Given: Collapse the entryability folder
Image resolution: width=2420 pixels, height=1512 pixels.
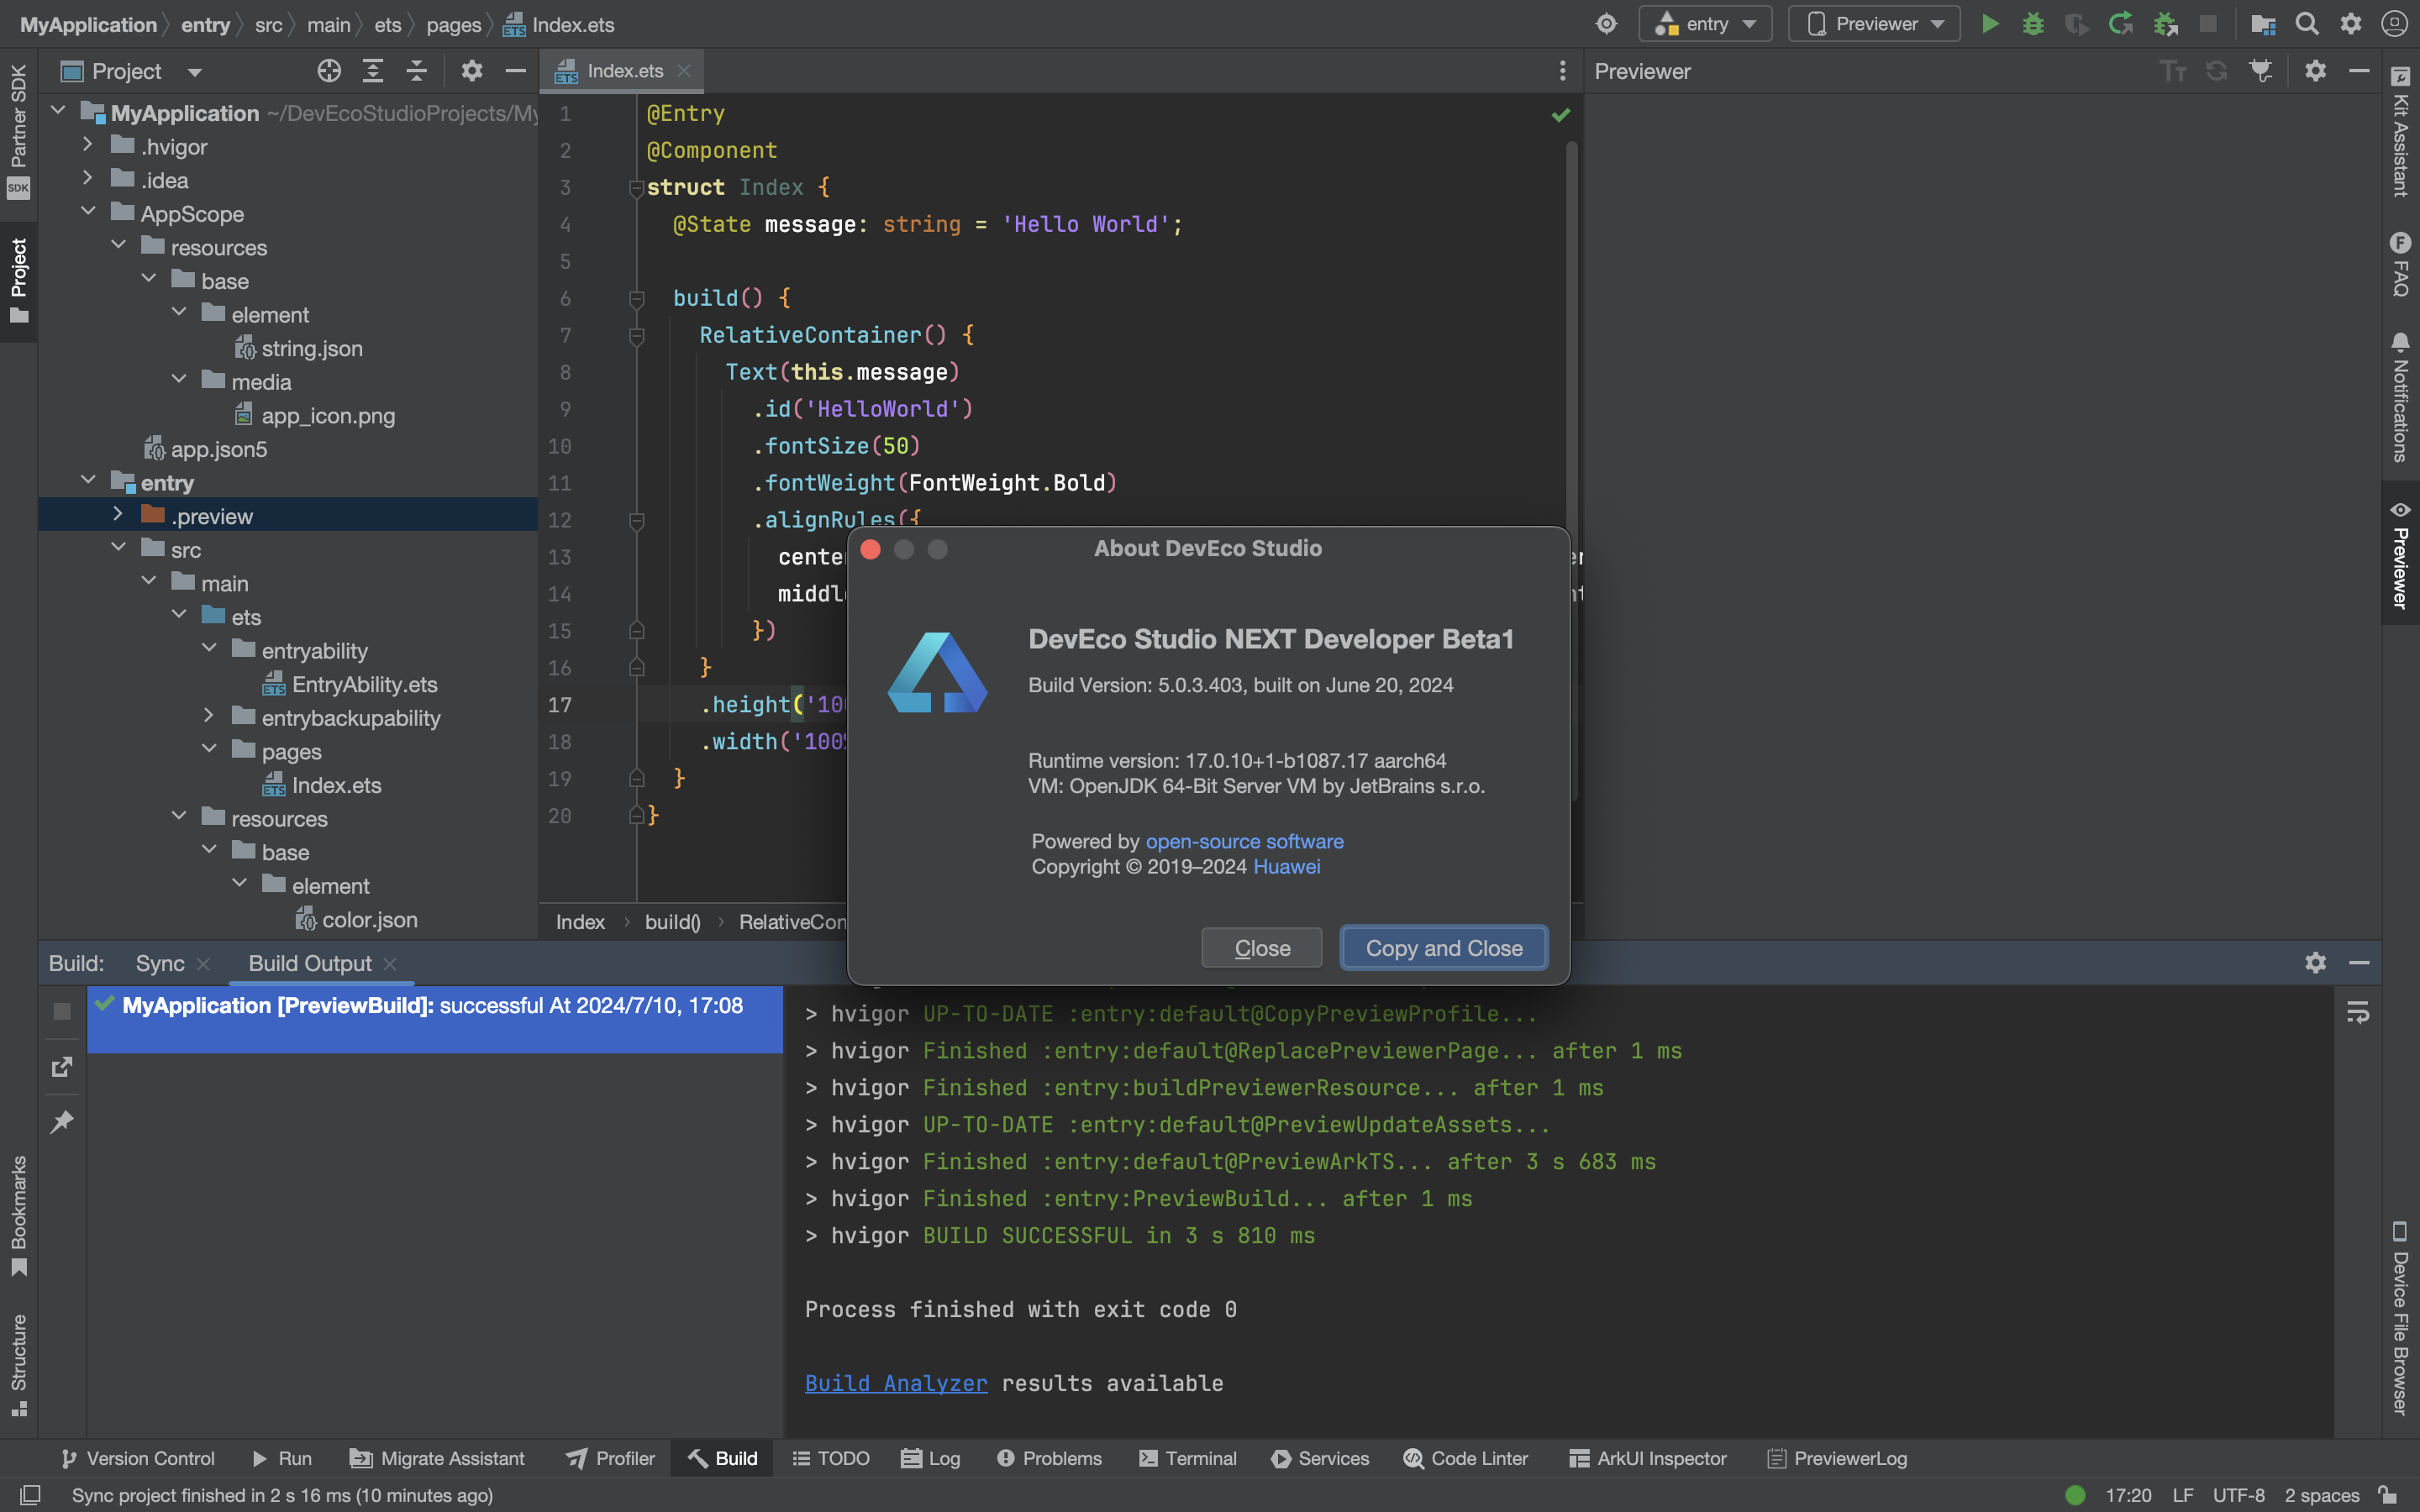Looking at the screenshot, I should pyautogui.click(x=209, y=649).
